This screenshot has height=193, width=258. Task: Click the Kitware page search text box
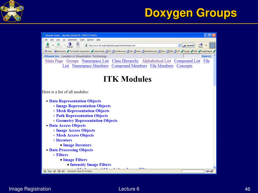click(192, 56)
